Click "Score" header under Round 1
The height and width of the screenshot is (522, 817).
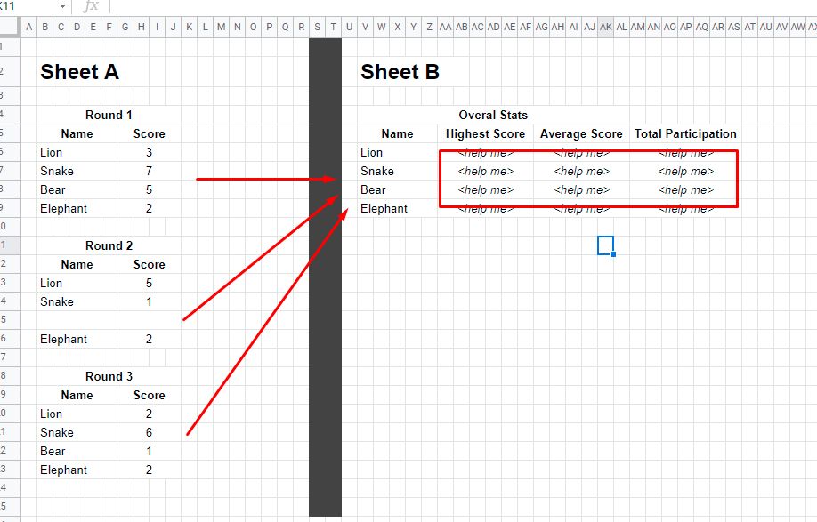tap(149, 133)
